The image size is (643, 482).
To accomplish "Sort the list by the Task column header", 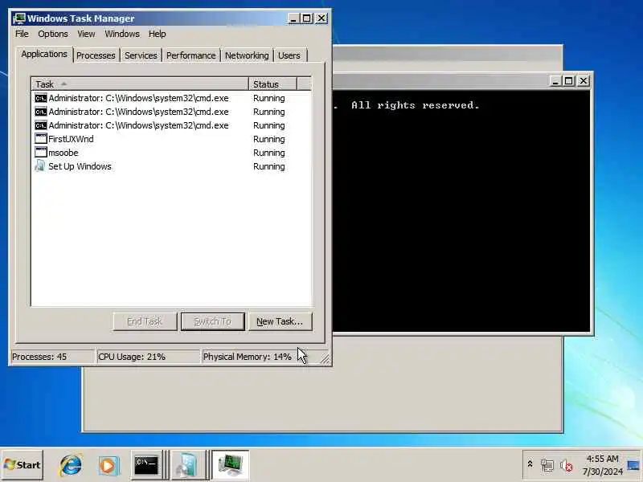I will [140, 84].
